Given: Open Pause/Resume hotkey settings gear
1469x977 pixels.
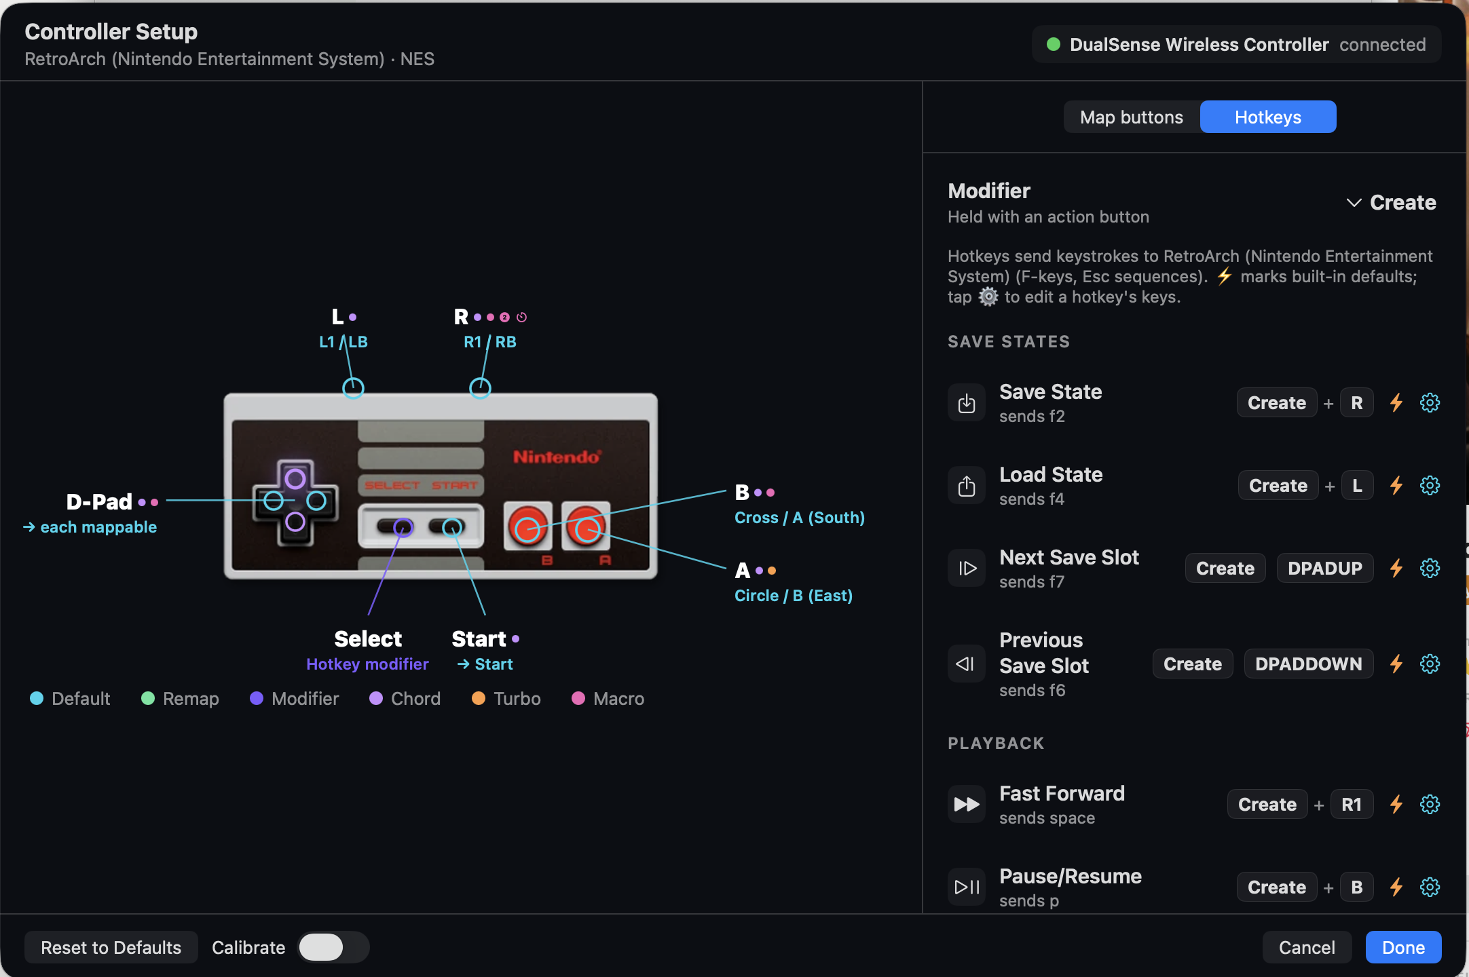Looking at the screenshot, I should 1430,887.
